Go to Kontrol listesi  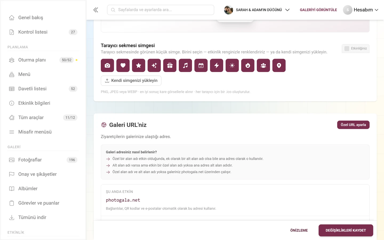pyautogui.click(x=43, y=32)
